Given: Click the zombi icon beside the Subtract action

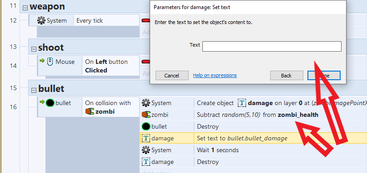Looking at the screenshot, I should tap(146, 115).
